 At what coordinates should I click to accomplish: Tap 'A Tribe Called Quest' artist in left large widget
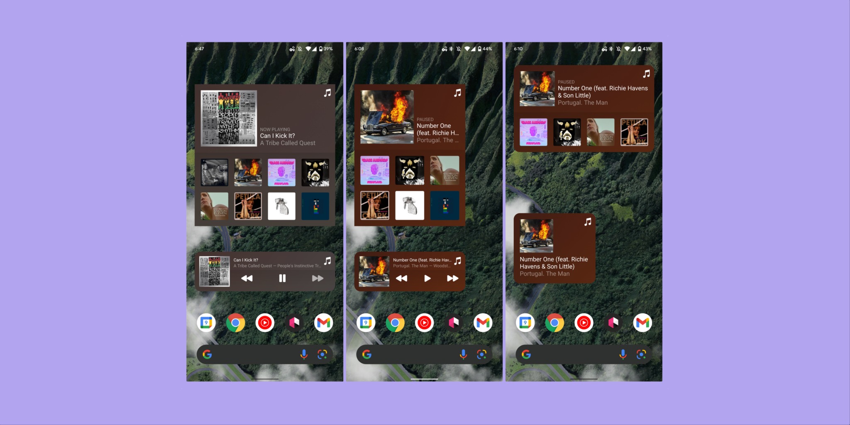tap(288, 143)
